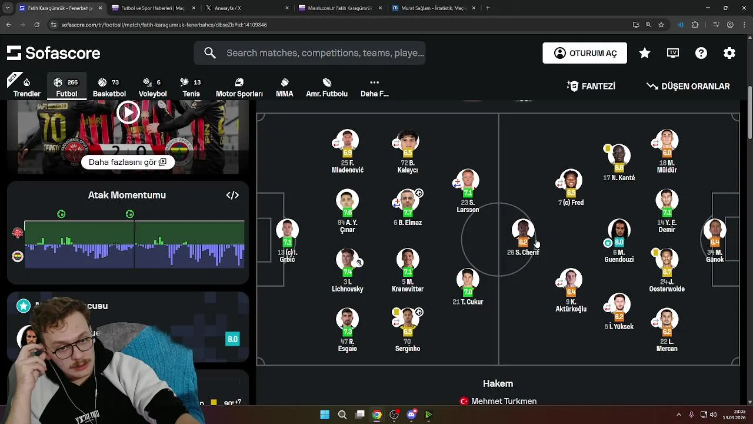Open goalkeeper I. Grbić on lineup

click(287, 241)
